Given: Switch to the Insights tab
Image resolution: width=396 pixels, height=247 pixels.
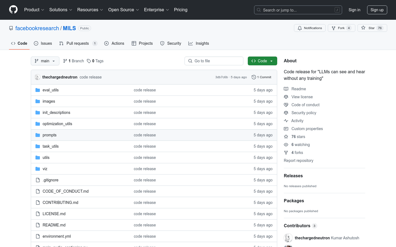Looking at the screenshot, I should click(x=199, y=43).
